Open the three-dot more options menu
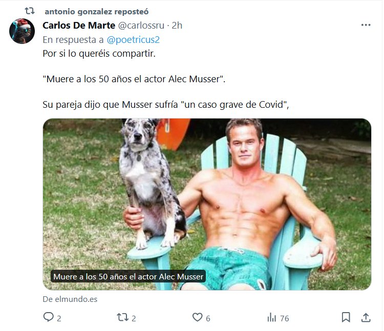 tap(366, 25)
